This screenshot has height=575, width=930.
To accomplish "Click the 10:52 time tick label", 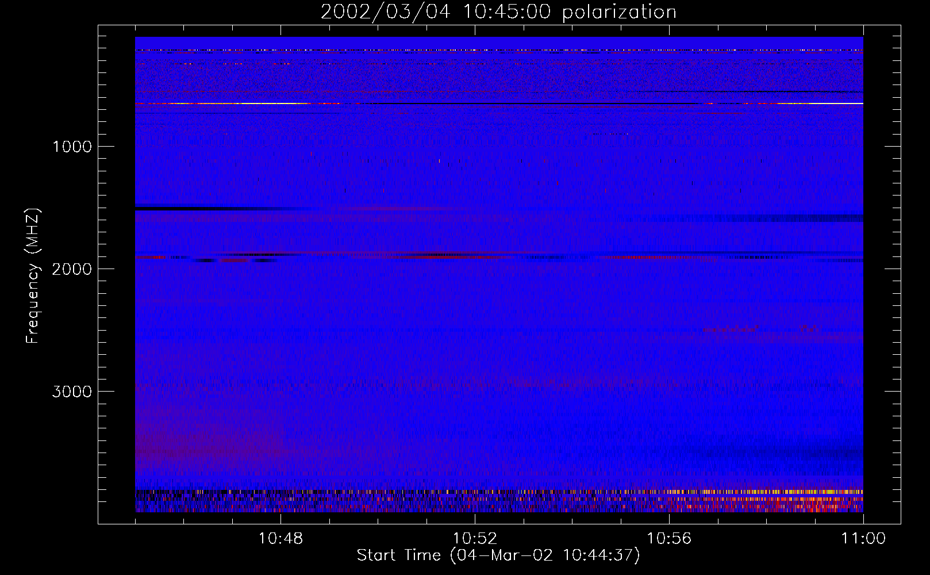I will point(475,539).
